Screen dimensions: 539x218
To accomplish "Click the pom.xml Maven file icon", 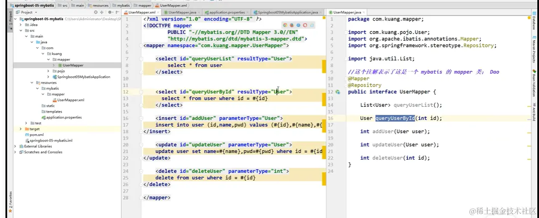I will [x=26, y=135].
